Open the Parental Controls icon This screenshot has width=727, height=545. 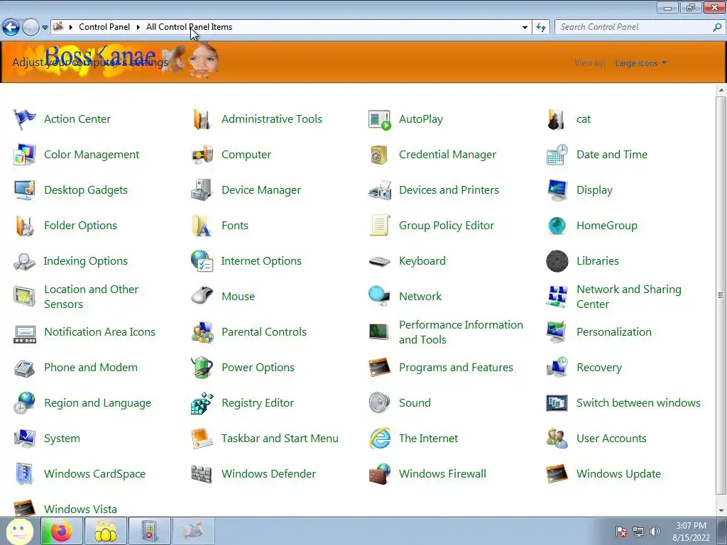[202, 332]
